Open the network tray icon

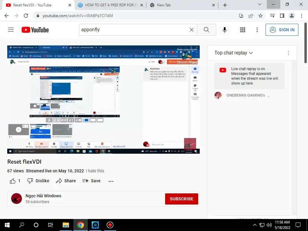click(262, 225)
